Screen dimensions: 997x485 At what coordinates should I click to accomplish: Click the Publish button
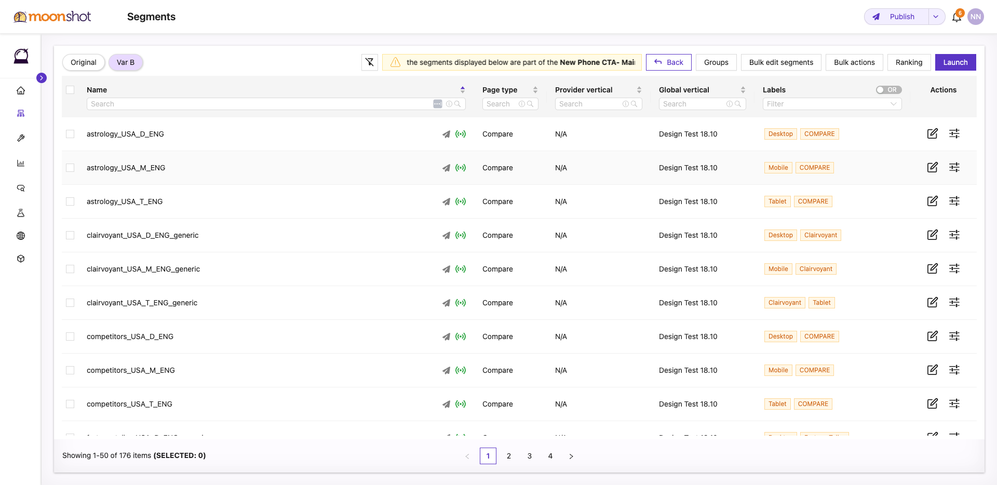click(896, 17)
